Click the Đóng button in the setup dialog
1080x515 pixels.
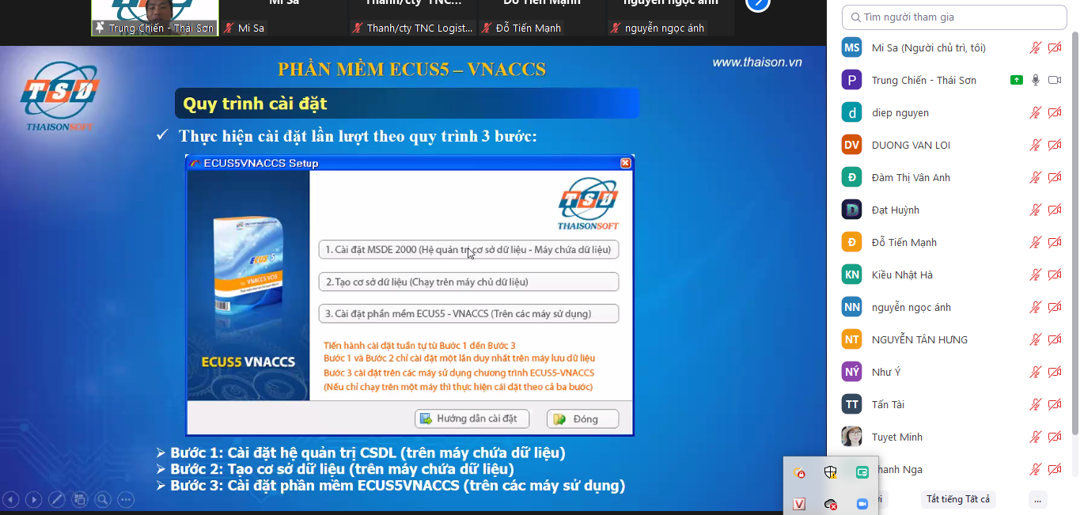point(582,418)
